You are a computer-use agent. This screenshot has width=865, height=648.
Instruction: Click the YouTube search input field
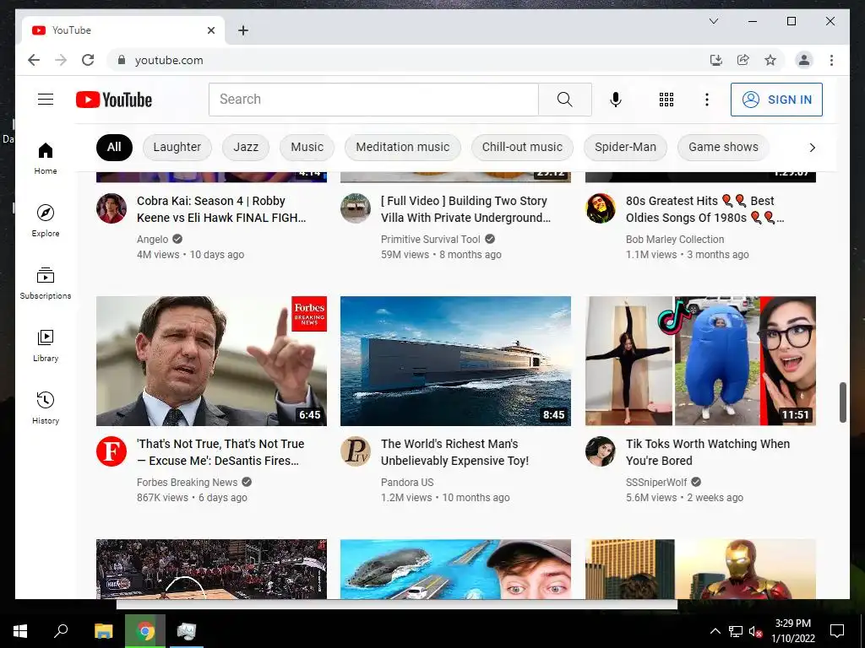pos(373,100)
